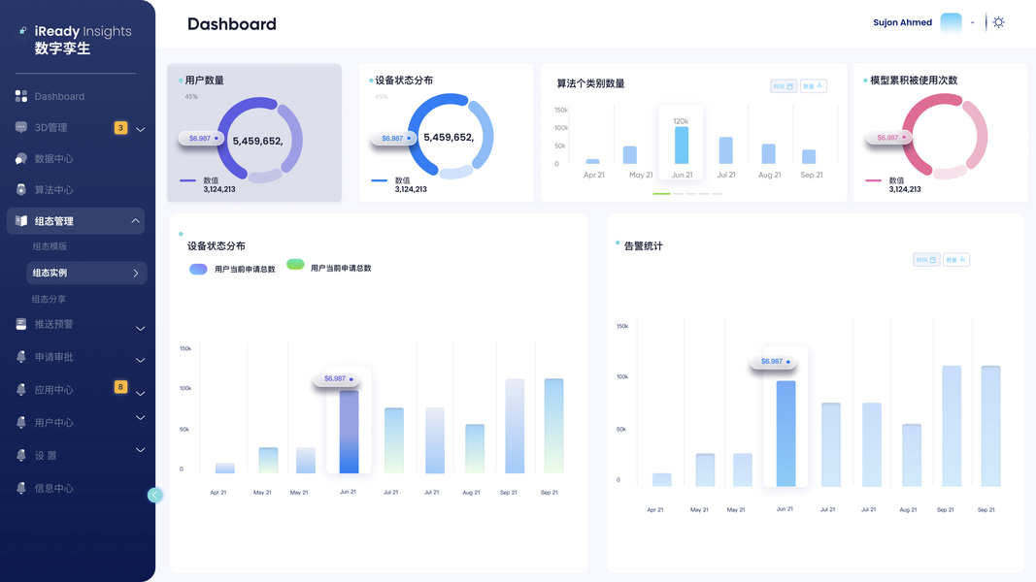Image resolution: width=1036 pixels, height=582 pixels.
Task: Select the 组态模版 submenu item
Action: (x=50, y=246)
